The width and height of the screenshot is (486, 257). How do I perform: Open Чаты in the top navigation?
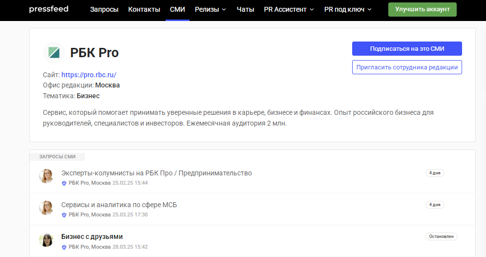246,10
